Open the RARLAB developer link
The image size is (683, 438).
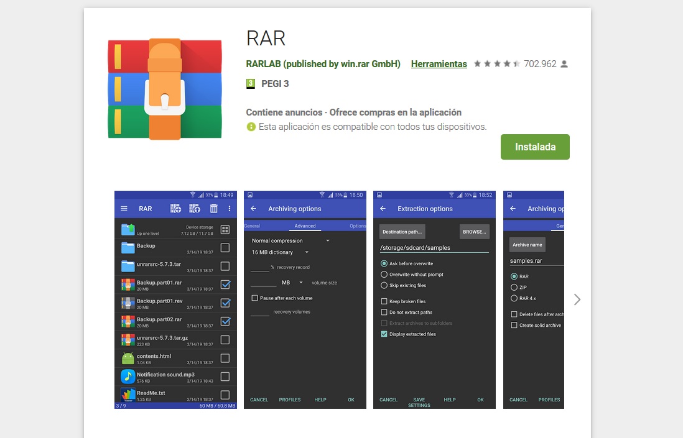coord(323,64)
